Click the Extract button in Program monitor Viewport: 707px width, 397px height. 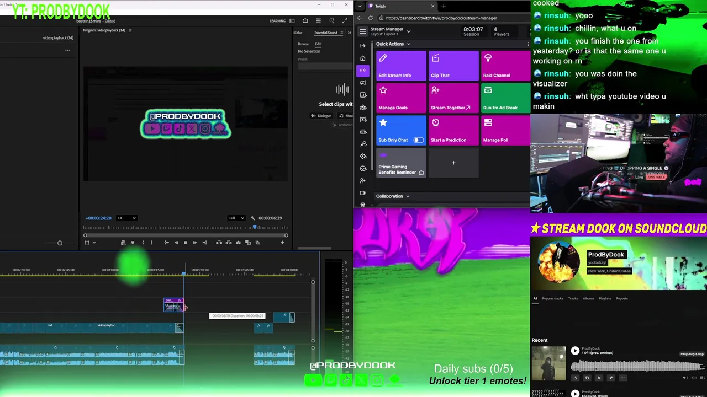228,243
